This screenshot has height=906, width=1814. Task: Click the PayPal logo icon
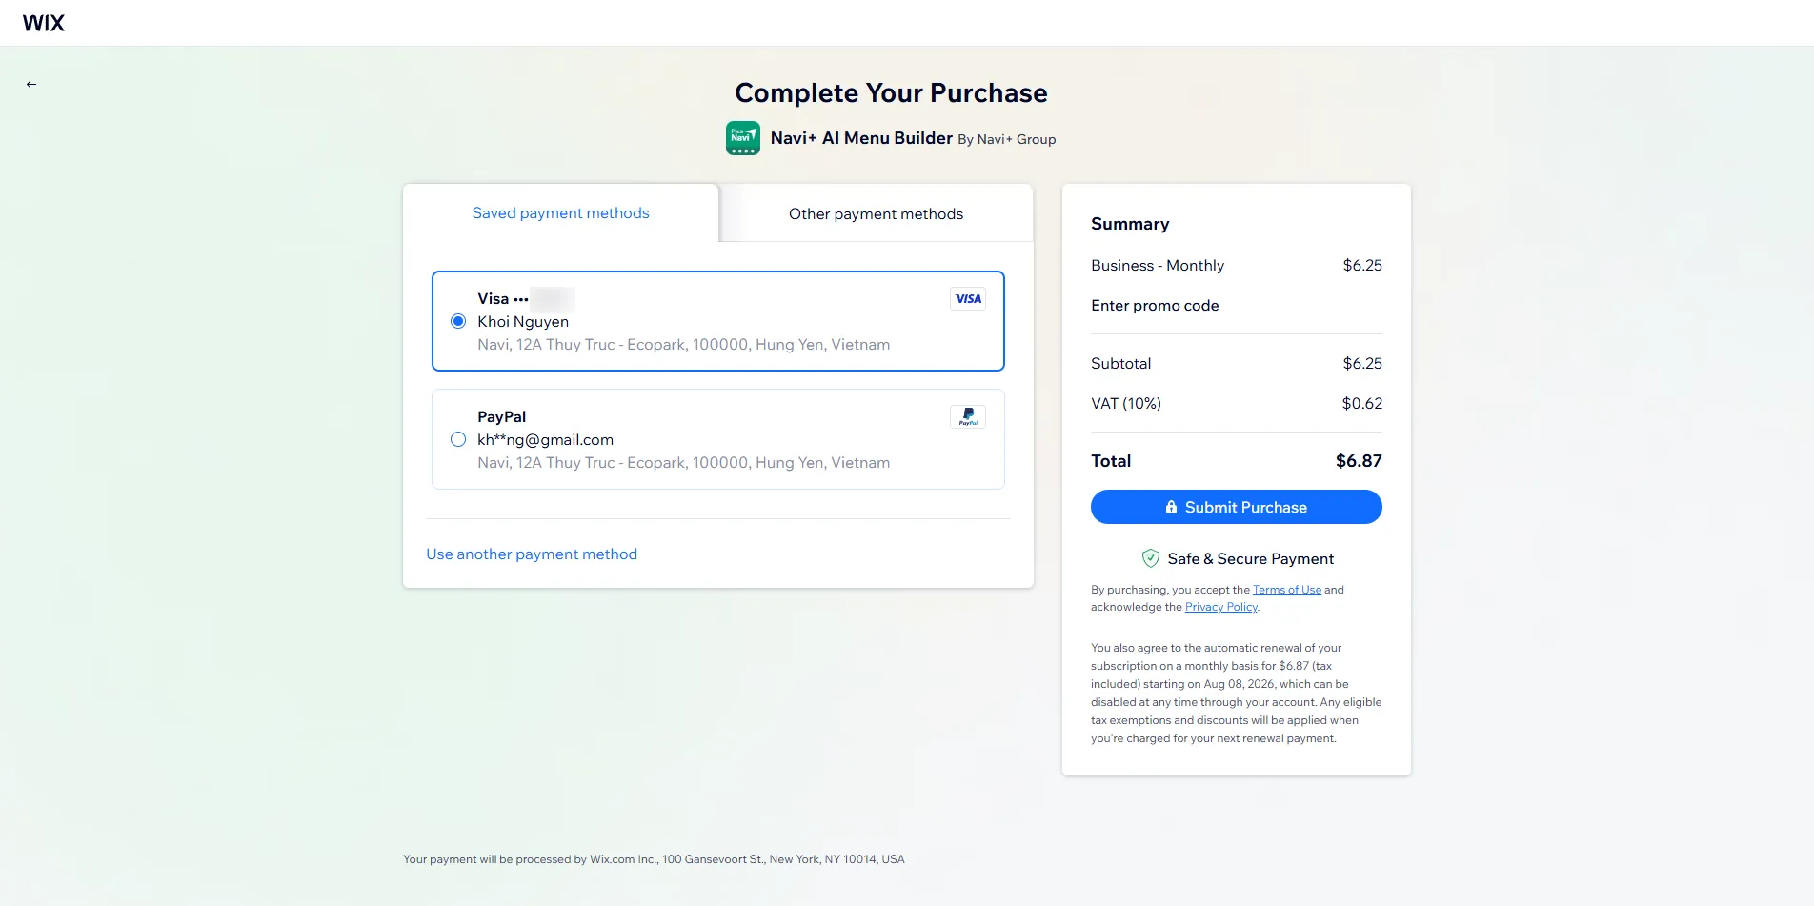tap(968, 417)
